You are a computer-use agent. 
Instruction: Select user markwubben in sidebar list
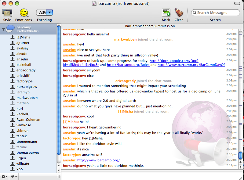(x=27, y=98)
